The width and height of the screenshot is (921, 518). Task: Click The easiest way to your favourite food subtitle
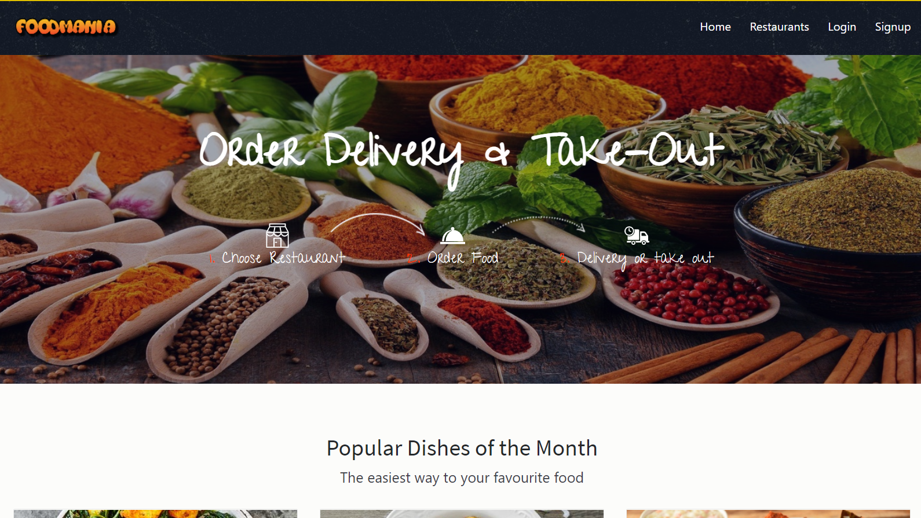pos(462,478)
